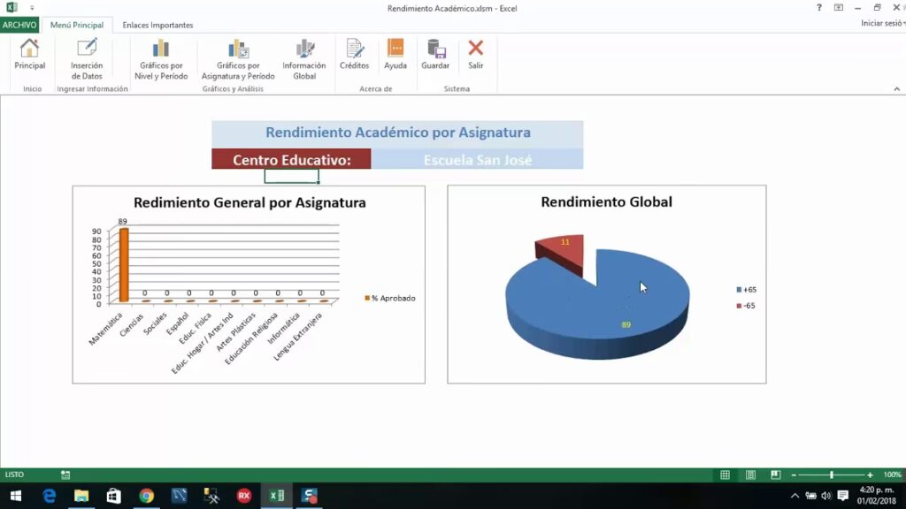Click Iniciar sesión link

coord(880,24)
